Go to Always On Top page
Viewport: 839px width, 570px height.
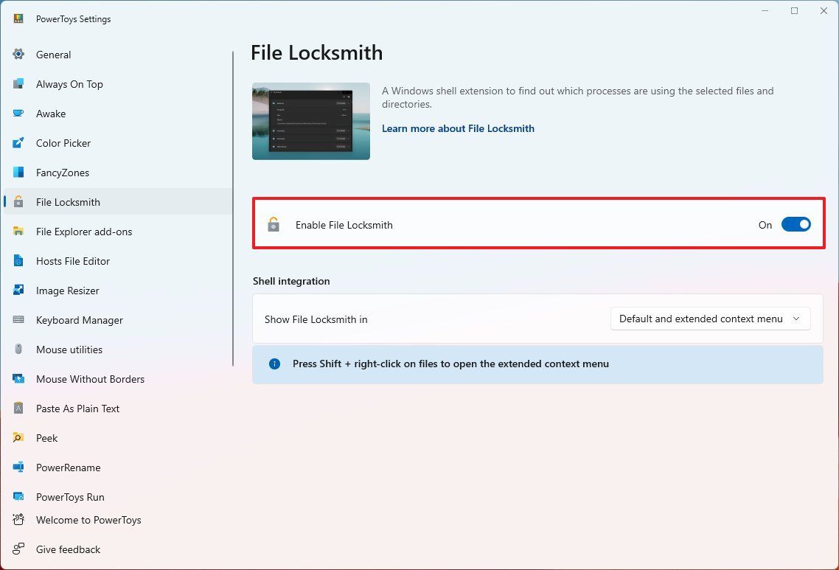(x=118, y=84)
